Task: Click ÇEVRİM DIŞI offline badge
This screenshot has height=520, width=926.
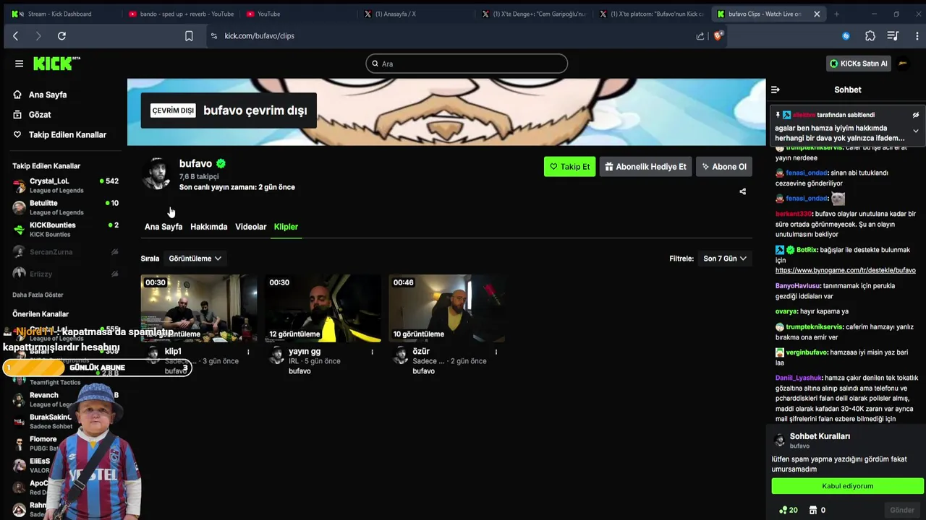Action: [173, 110]
